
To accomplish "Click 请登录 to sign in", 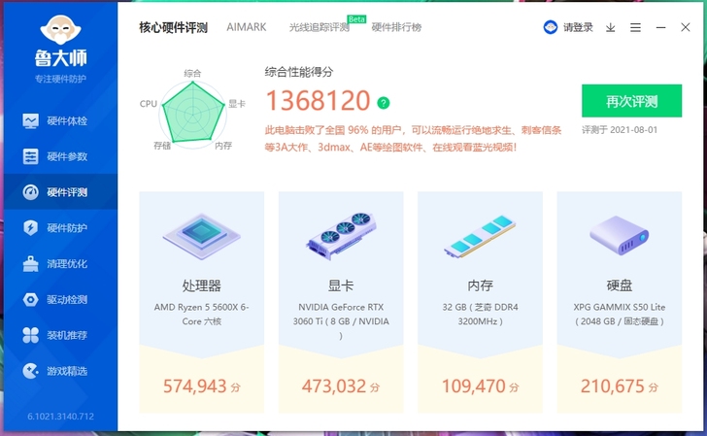I will (578, 27).
